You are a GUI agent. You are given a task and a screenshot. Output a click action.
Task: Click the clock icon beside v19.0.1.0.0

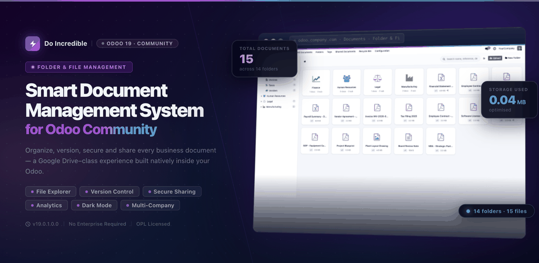tap(28, 224)
